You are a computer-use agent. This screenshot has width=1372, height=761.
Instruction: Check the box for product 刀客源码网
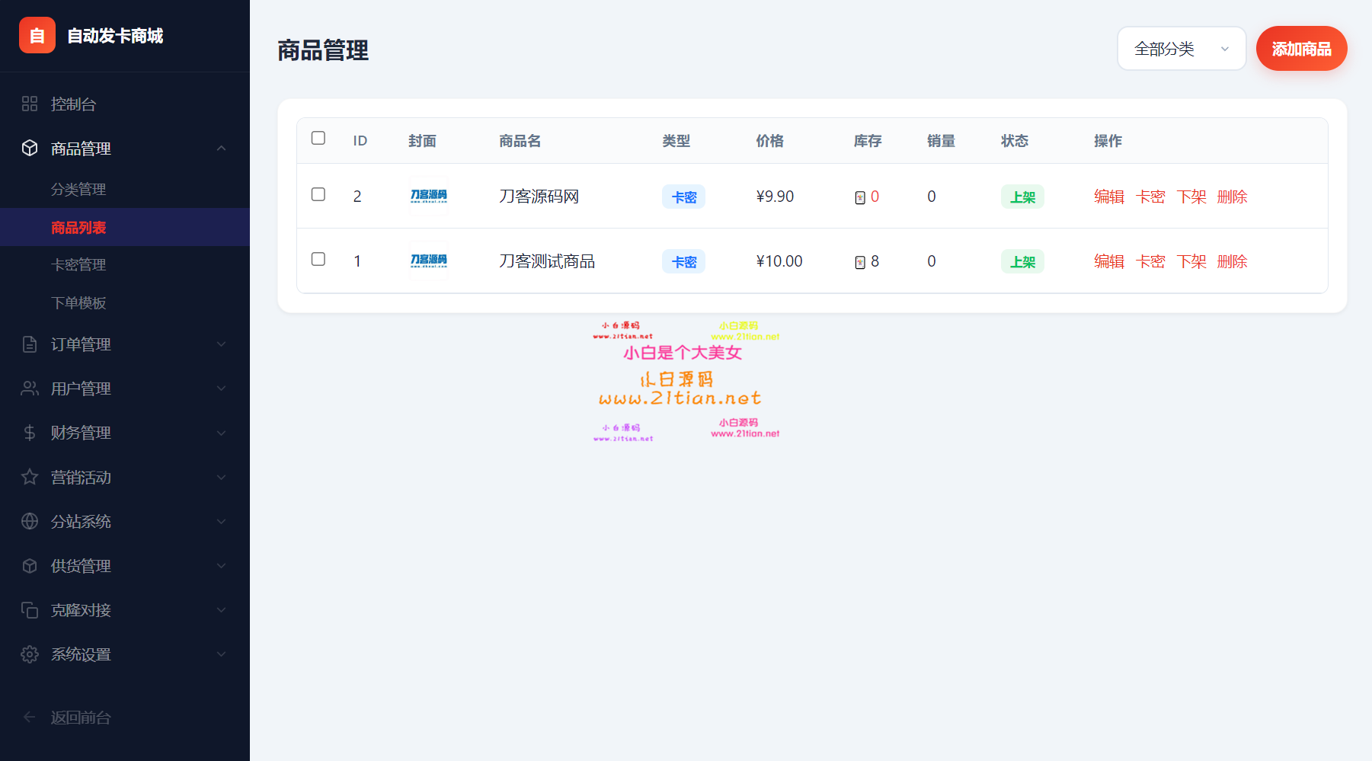coord(318,194)
